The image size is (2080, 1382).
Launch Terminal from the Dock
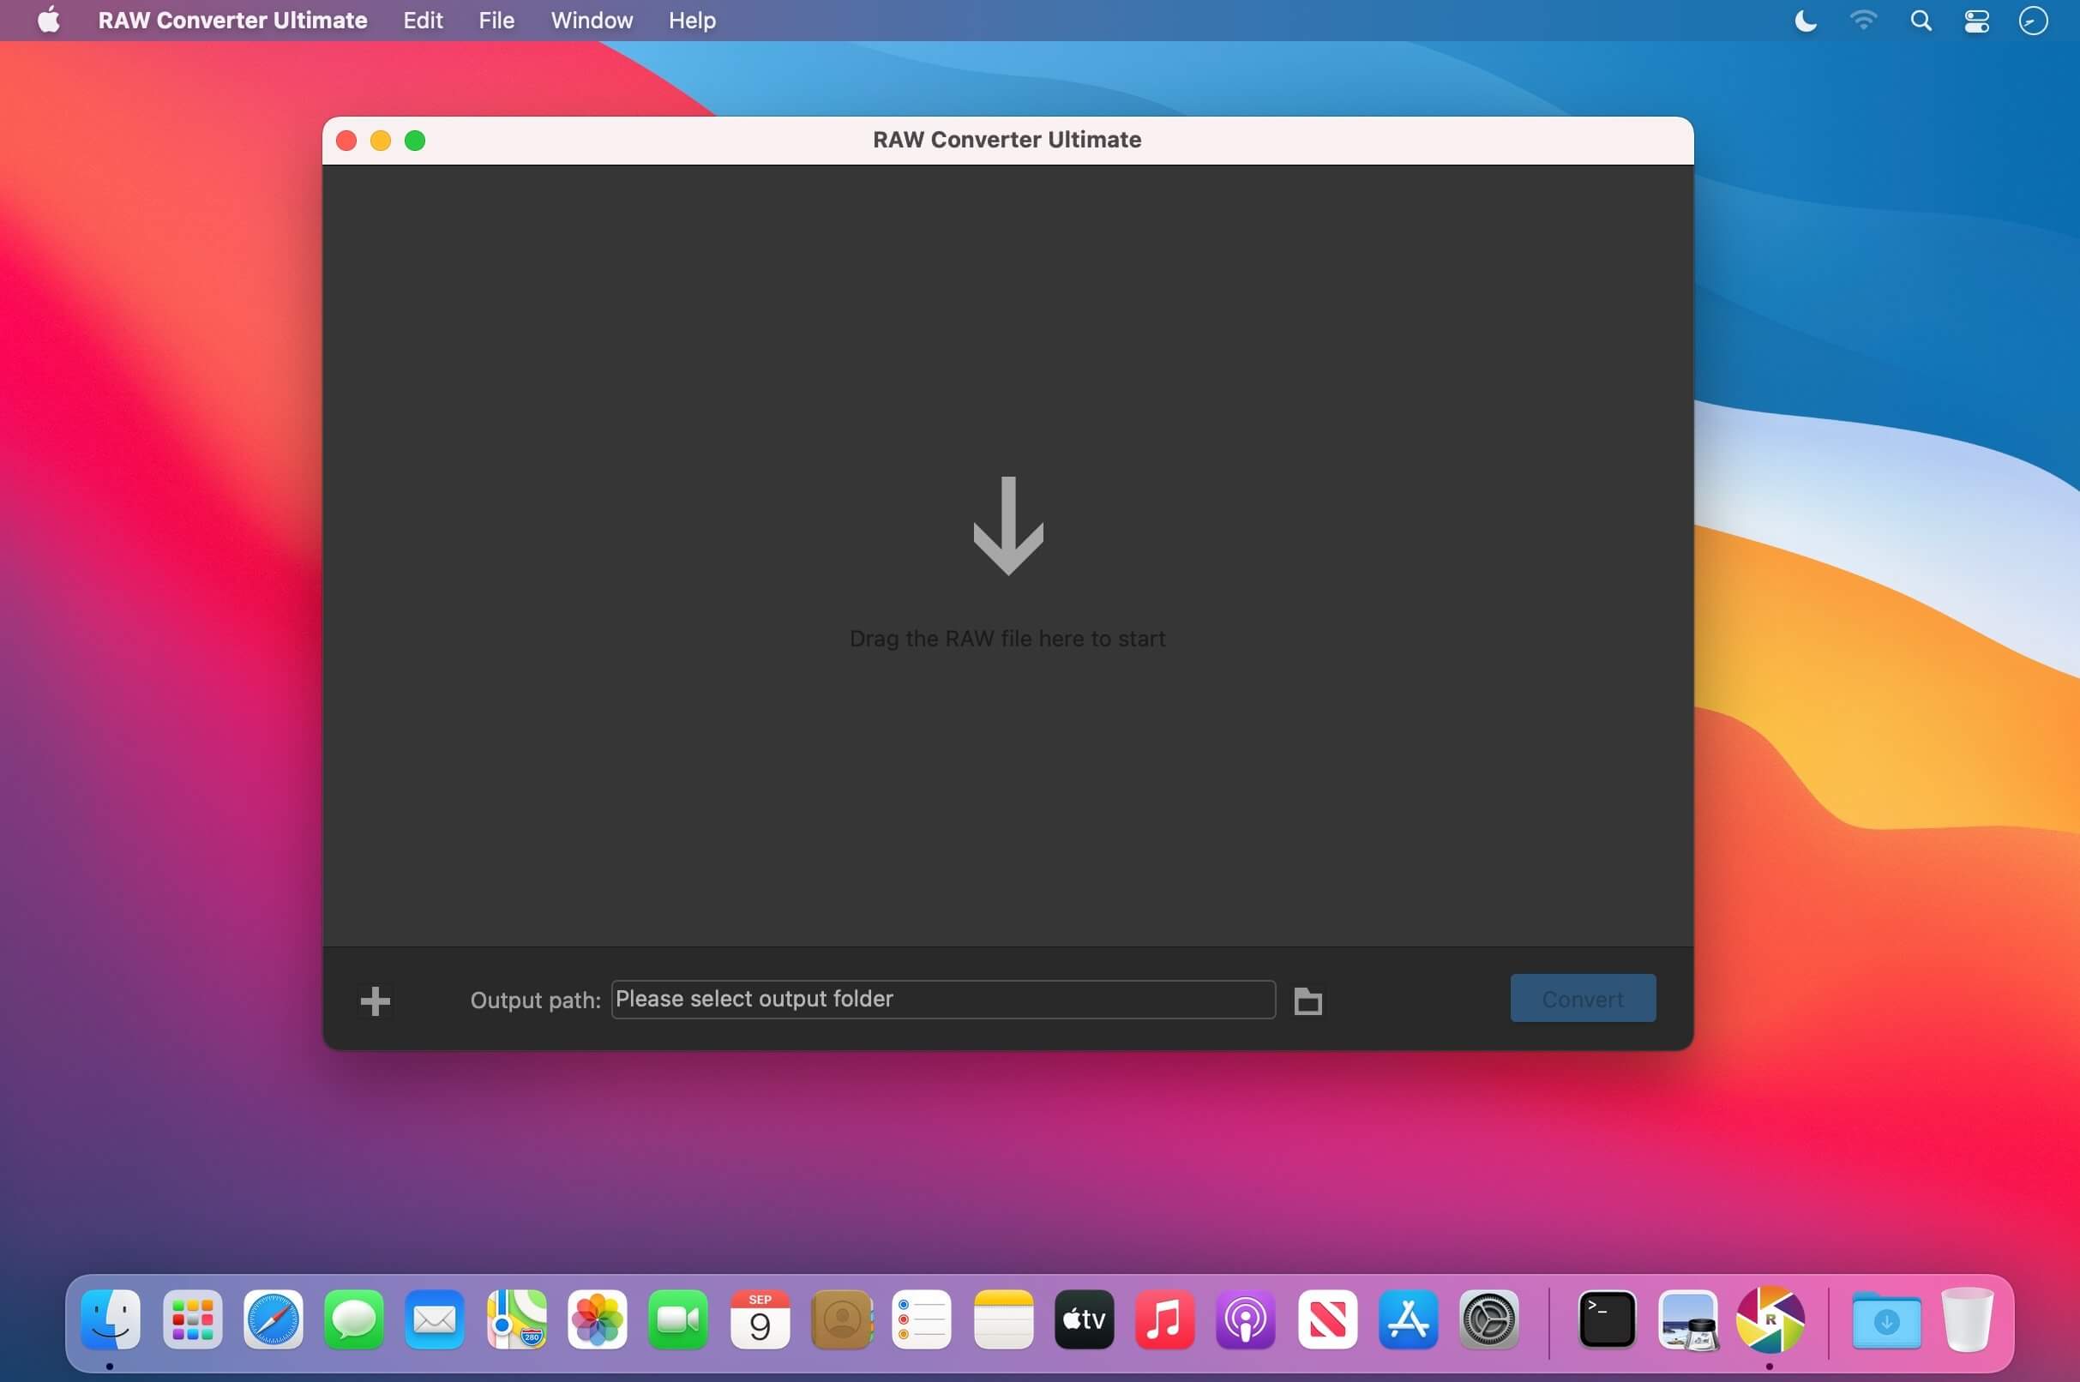(x=1608, y=1319)
